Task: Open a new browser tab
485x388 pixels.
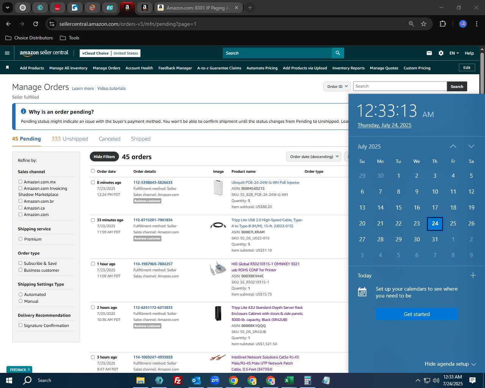Action: 250,8
